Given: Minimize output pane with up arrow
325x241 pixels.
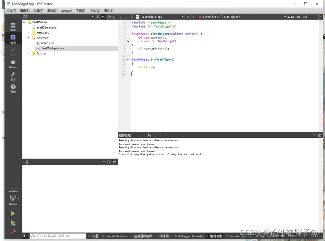Looking at the screenshot, I should point(314,135).
